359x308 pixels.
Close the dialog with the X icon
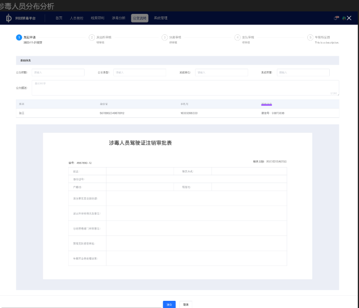(x=349, y=18)
